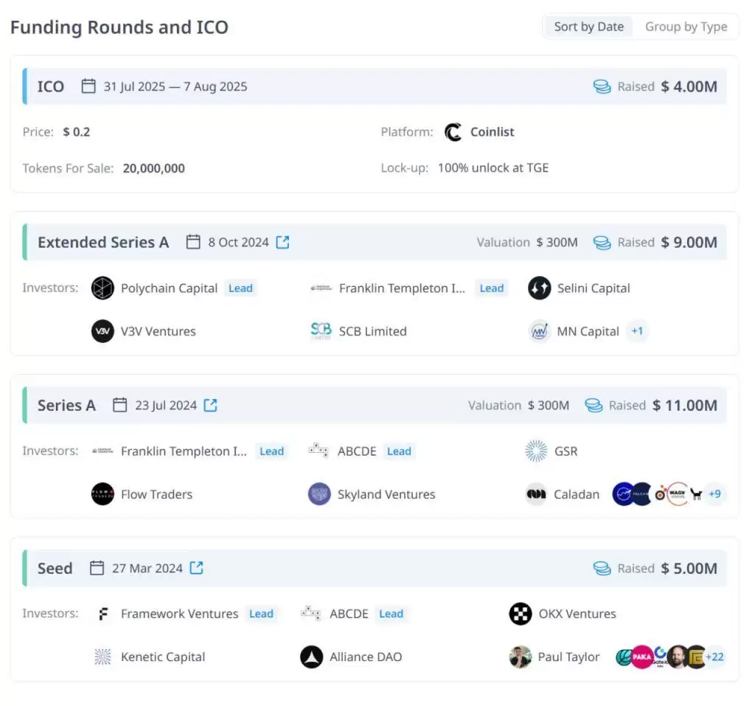Click the ICO calendar date icon

[88, 86]
